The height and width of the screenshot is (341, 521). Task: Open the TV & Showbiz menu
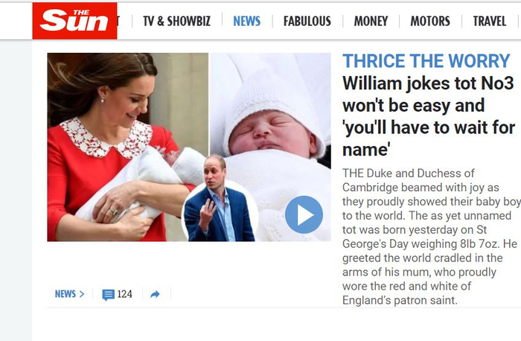coord(177,22)
